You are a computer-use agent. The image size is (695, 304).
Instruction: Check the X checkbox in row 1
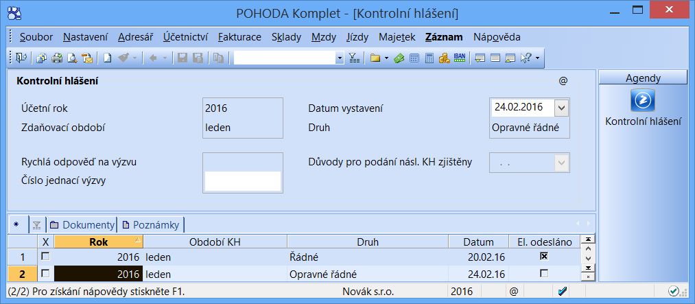(45, 256)
